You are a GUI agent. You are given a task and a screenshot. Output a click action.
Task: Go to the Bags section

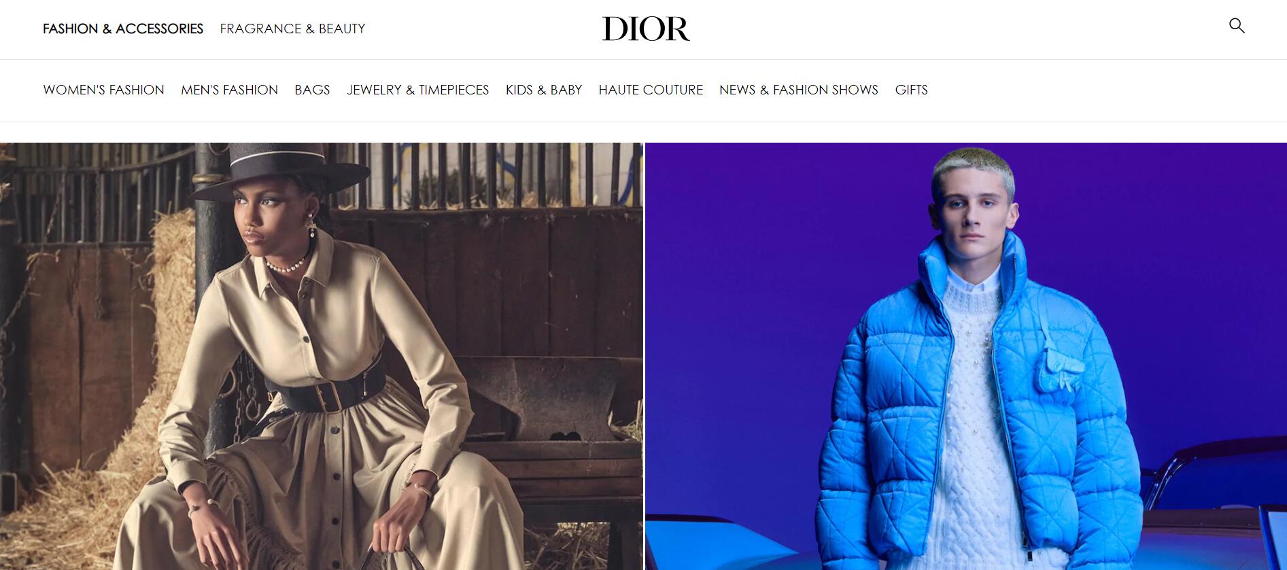tap(312, 90)
